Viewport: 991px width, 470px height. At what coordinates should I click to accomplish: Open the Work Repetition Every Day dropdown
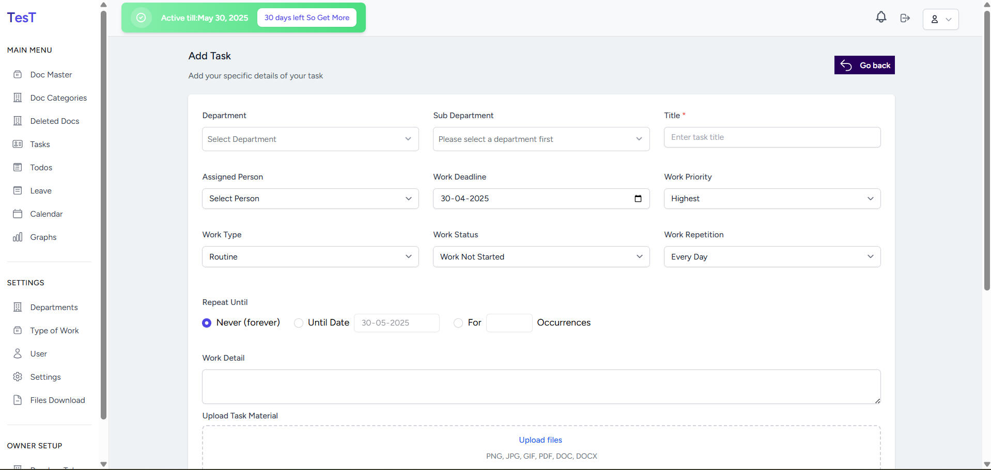pos(772,256)
